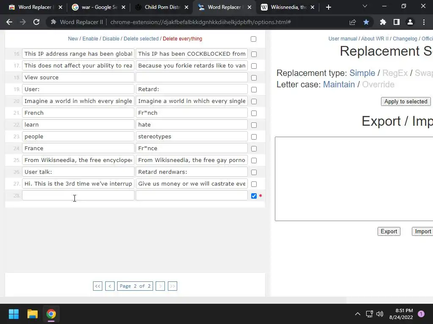
Task: Focus the empty replacement field in row 28
Action: coord(192,196)
